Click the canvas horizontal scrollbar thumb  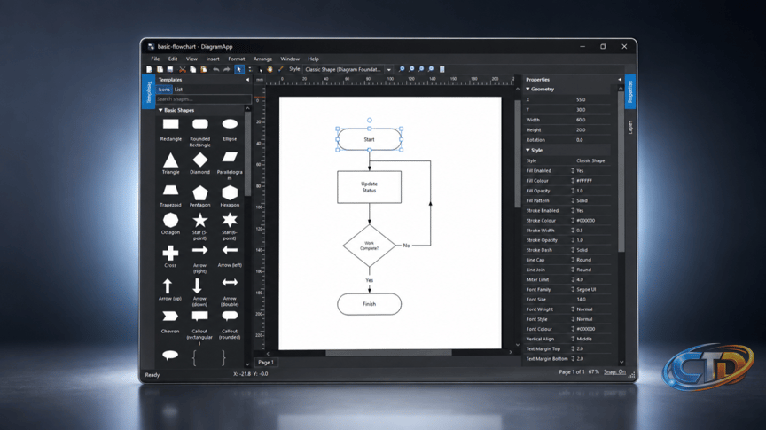[389, 352]
